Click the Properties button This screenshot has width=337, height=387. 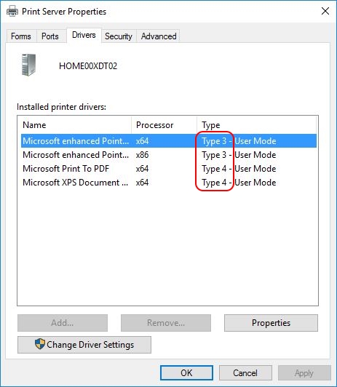pos(271,323)
